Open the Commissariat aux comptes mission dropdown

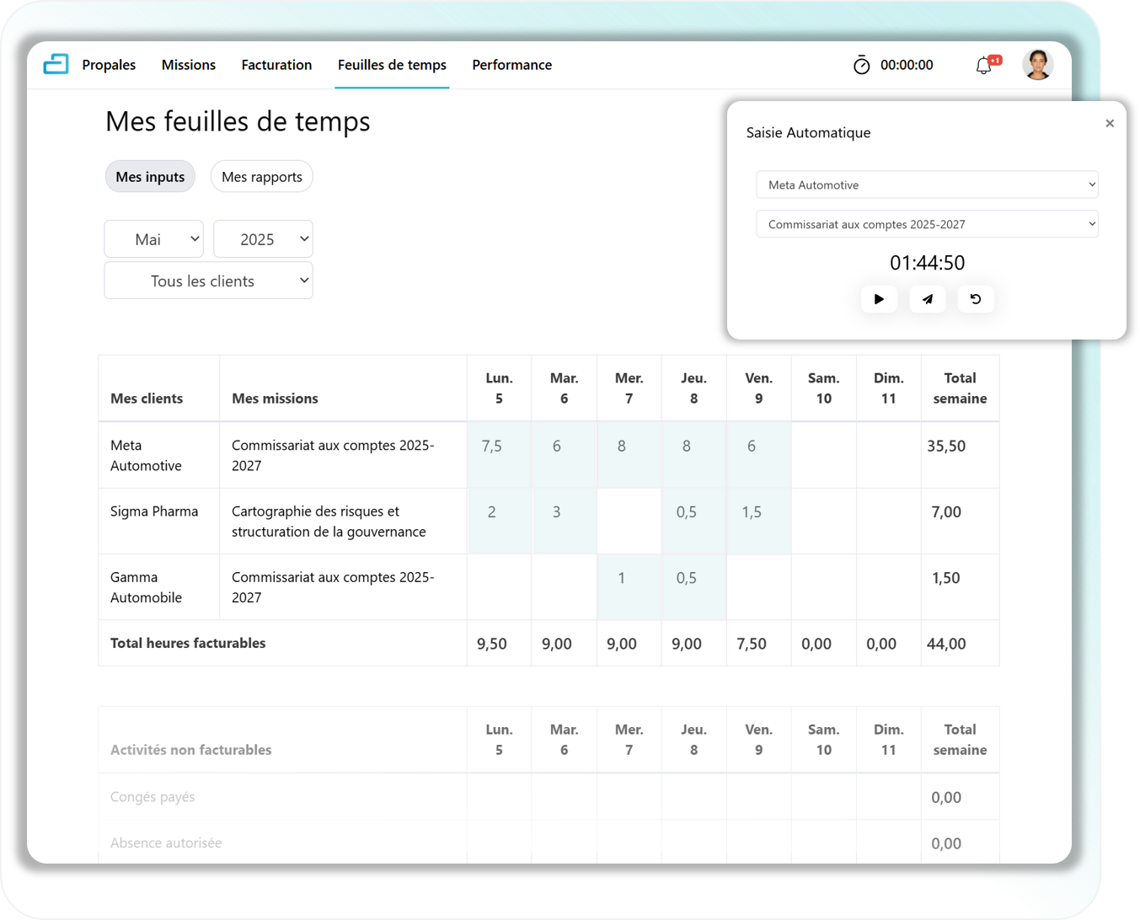(x=927, y=224)
